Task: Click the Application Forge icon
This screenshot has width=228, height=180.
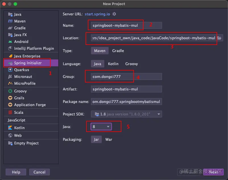Action: click(x=10, y=105)
